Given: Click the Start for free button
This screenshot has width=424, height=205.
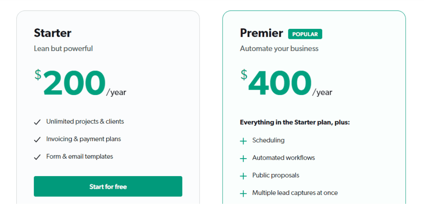Looking at the screenshot, I should pyautogui.click(x=108, y=186).
